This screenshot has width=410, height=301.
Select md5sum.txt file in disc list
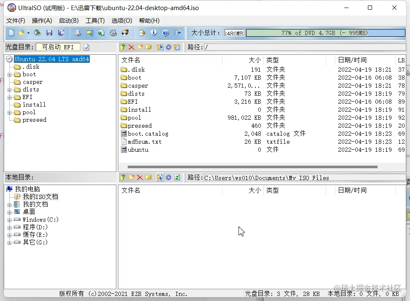point(145,142)
